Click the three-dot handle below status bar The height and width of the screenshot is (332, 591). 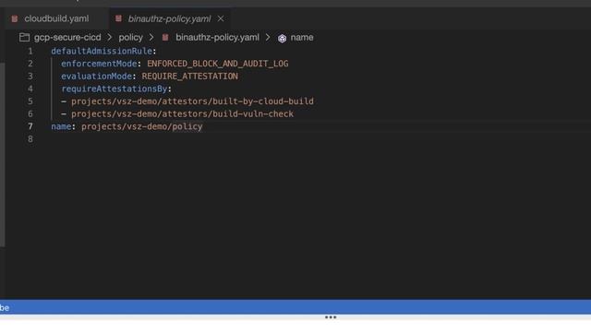click(x=331, y=317)
